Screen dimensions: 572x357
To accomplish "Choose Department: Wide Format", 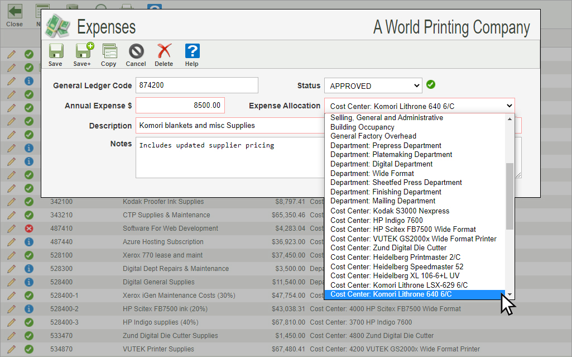I will [x=415, y=173].
